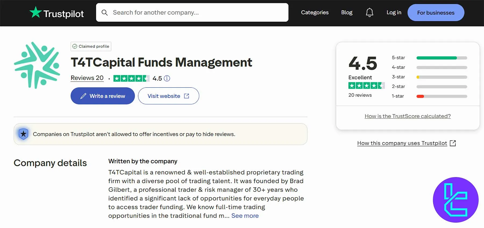Expand the company description with See more

(x=245, y=215)
